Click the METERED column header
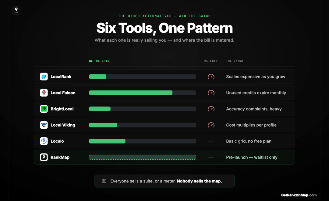 point(211,61)
